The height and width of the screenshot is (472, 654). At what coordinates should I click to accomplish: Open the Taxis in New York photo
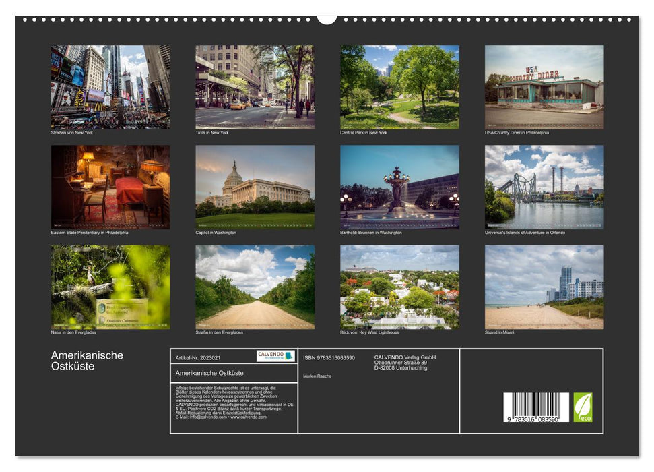tap(255, 86)
